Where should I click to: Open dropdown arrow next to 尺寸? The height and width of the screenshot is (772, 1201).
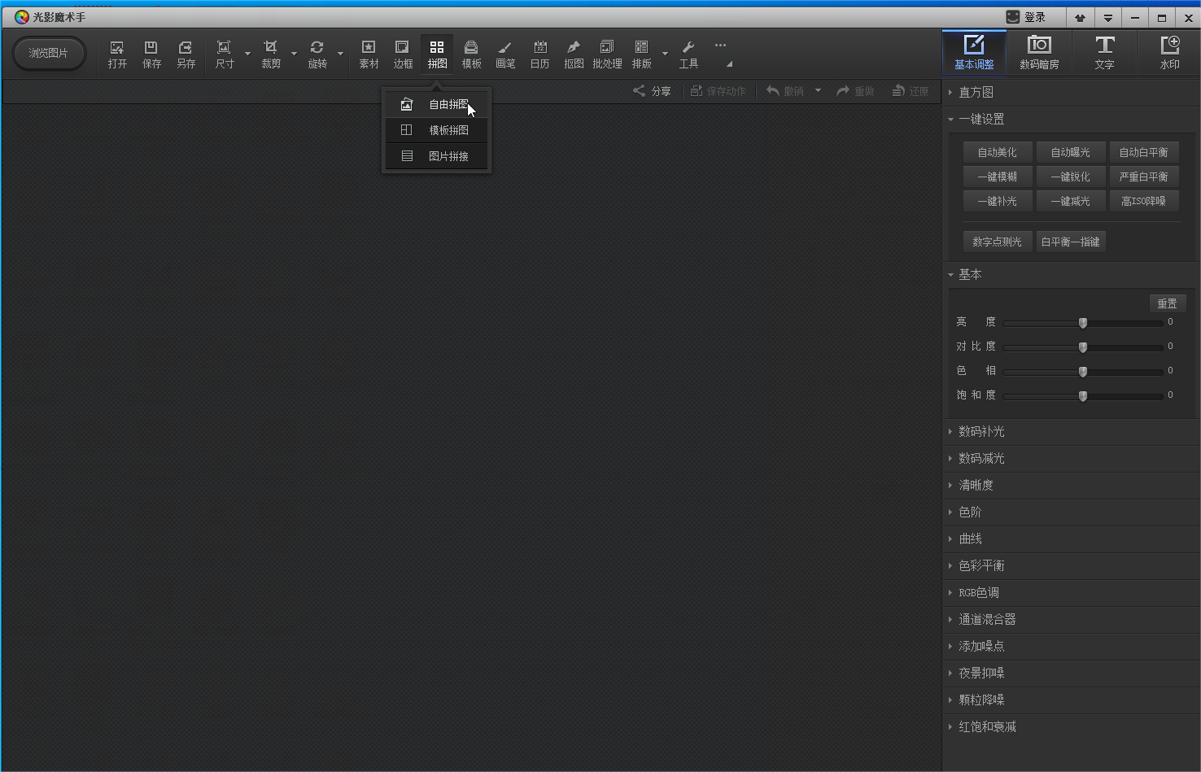[247, 55]
